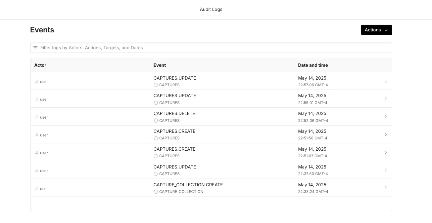The image size is (432, 223).
Task: Select the Audit Logs header title
Action: point(211,9)
